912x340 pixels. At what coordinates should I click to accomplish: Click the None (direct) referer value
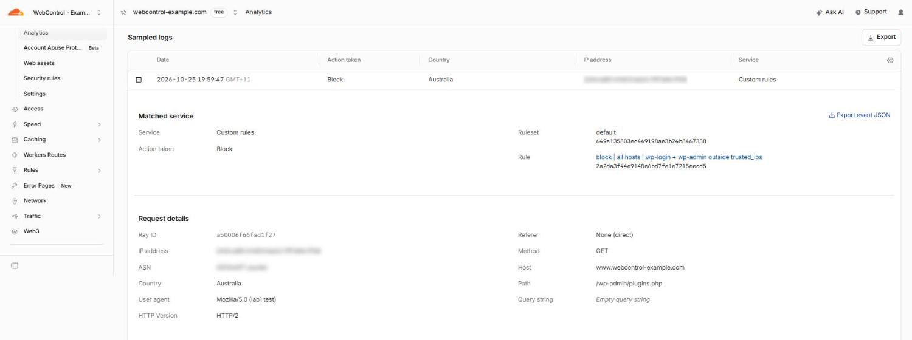pos(615,235)
